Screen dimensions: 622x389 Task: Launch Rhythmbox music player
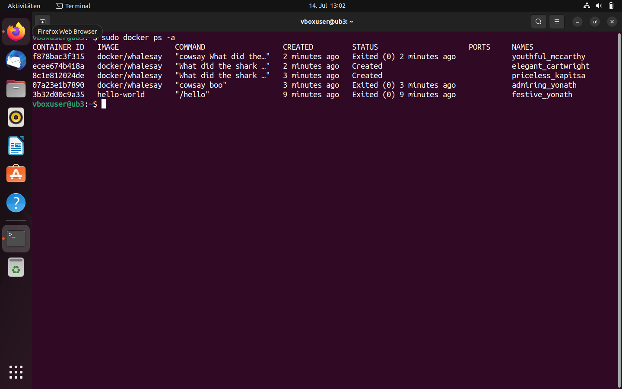[x=16, y=117]
